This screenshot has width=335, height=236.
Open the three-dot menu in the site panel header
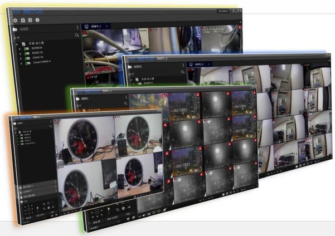point(77,27)
